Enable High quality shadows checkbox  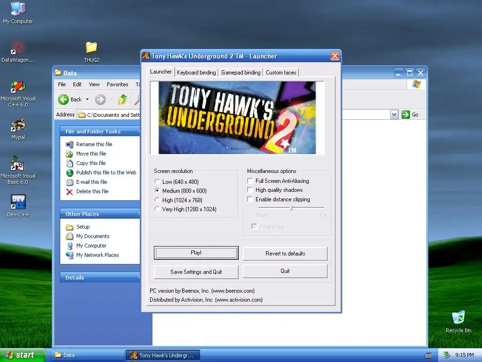click(250, 190)
